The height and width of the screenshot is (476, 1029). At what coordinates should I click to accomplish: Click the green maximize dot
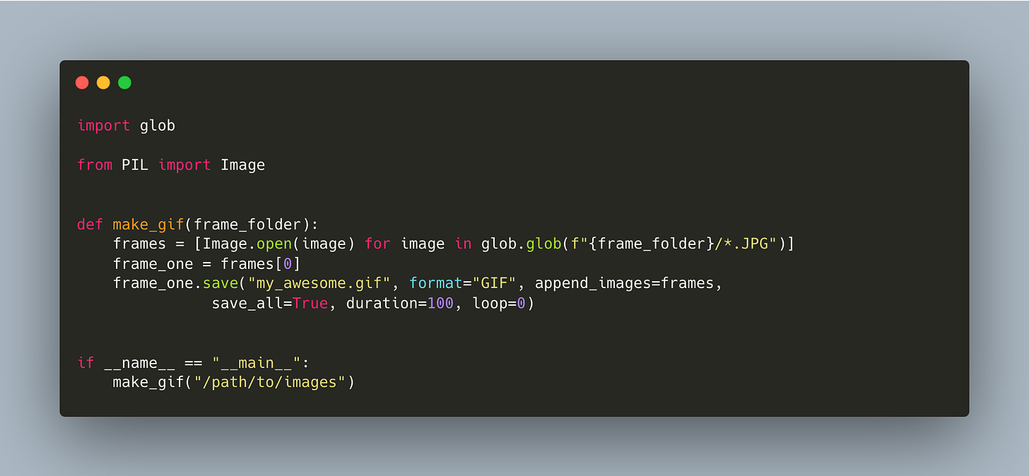coord(124,83)
